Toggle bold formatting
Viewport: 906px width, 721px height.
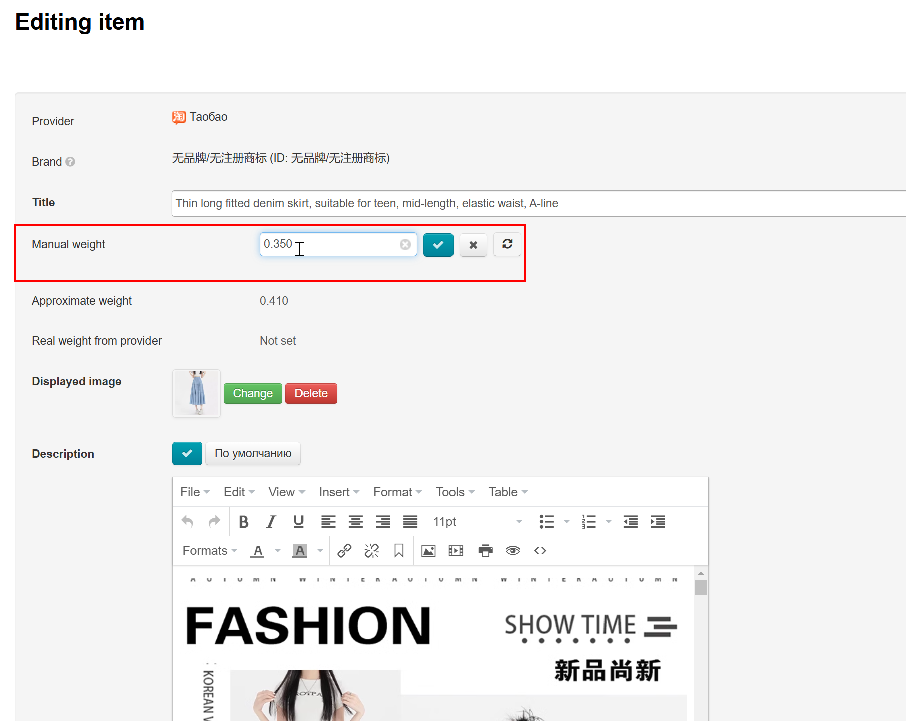tap(244, 522)
